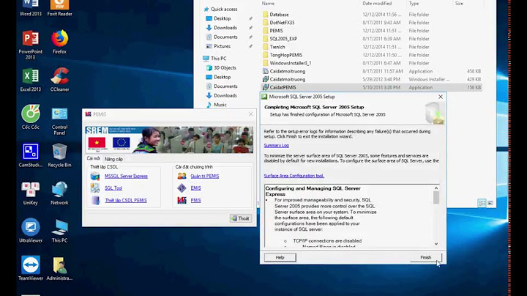Open Recycle Bin on desktop

[59, 155]
